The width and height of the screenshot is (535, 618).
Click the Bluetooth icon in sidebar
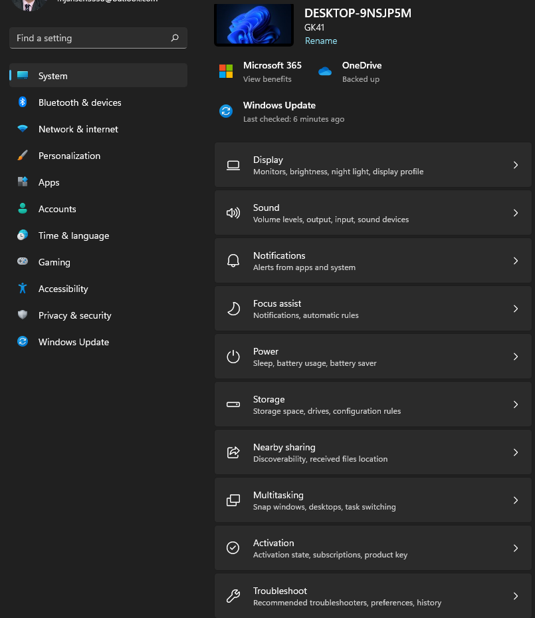[x=23, y=102]
